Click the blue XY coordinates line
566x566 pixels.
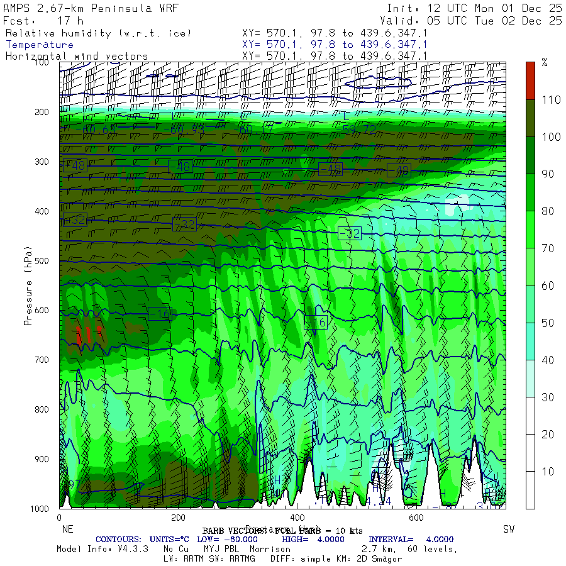pyautogui.click(x=335, y=45)
